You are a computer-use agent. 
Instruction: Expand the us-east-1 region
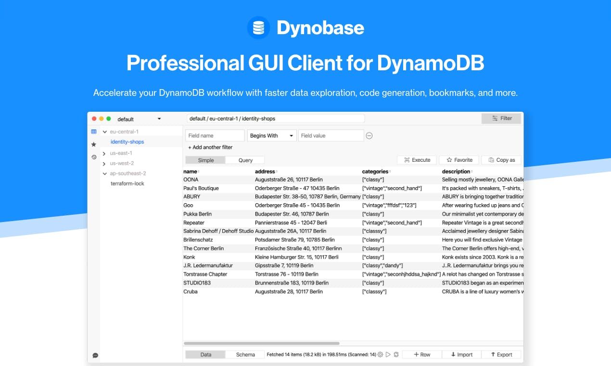(x=103, y=152)
